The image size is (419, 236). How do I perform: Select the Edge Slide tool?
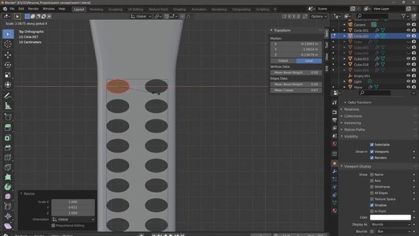click(x=8, y=206)
